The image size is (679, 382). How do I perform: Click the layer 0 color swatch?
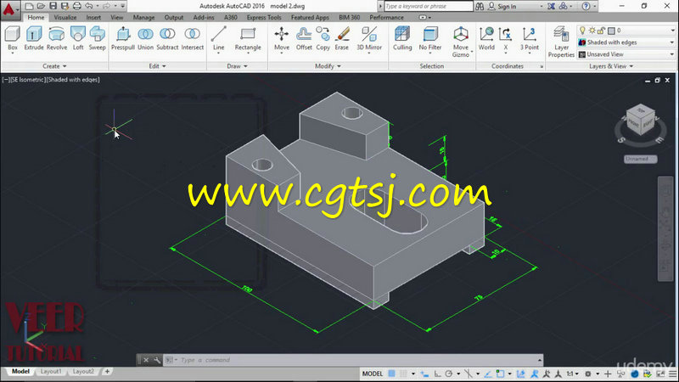click(611, 31)
